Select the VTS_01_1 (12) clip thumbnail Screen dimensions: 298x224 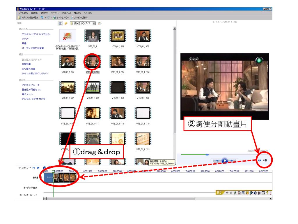tap(118, 113)
